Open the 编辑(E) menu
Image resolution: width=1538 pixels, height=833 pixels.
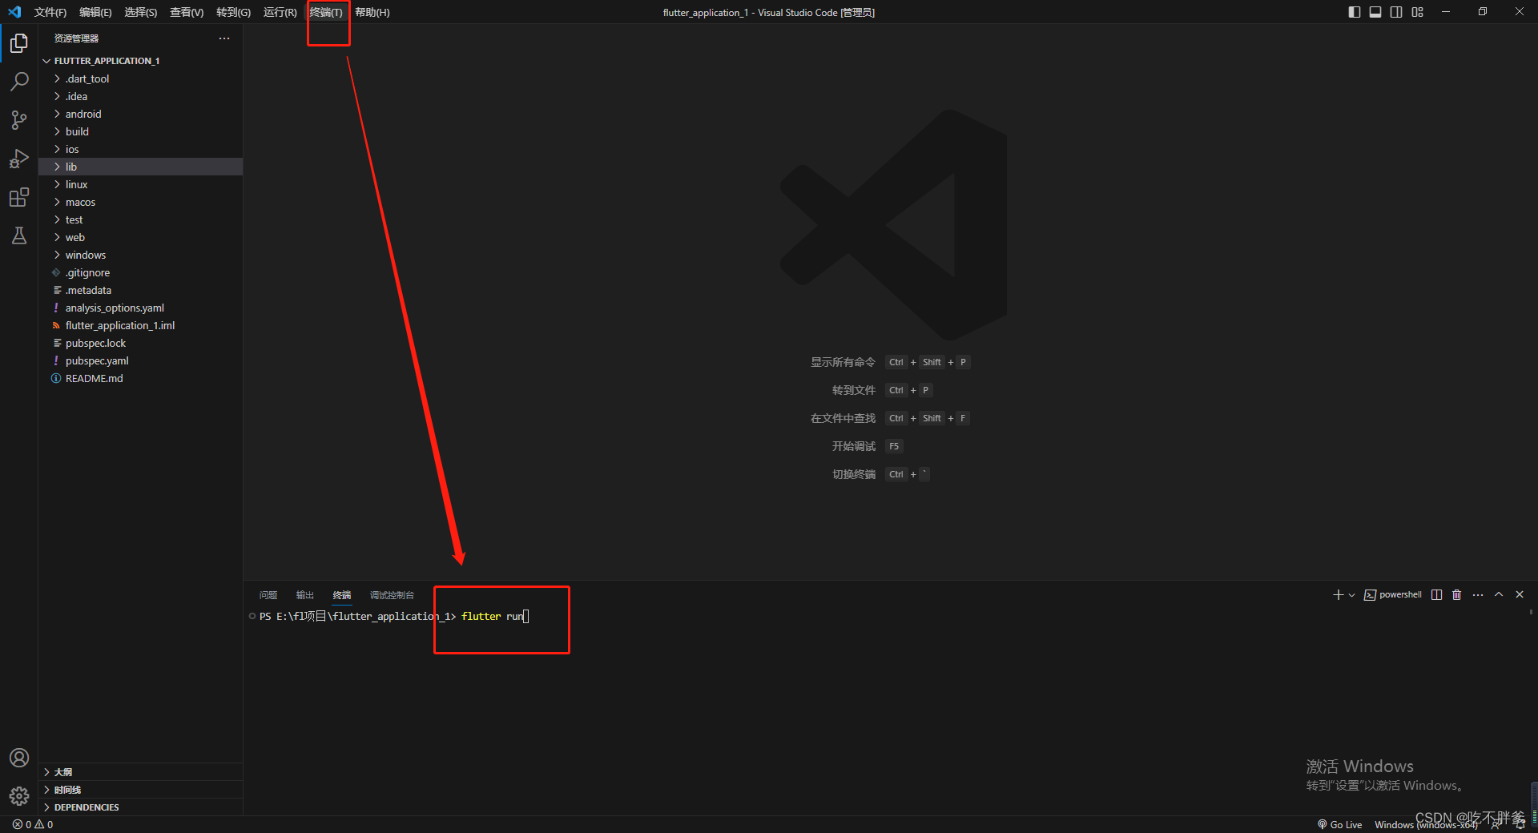(x=95, y=12)
